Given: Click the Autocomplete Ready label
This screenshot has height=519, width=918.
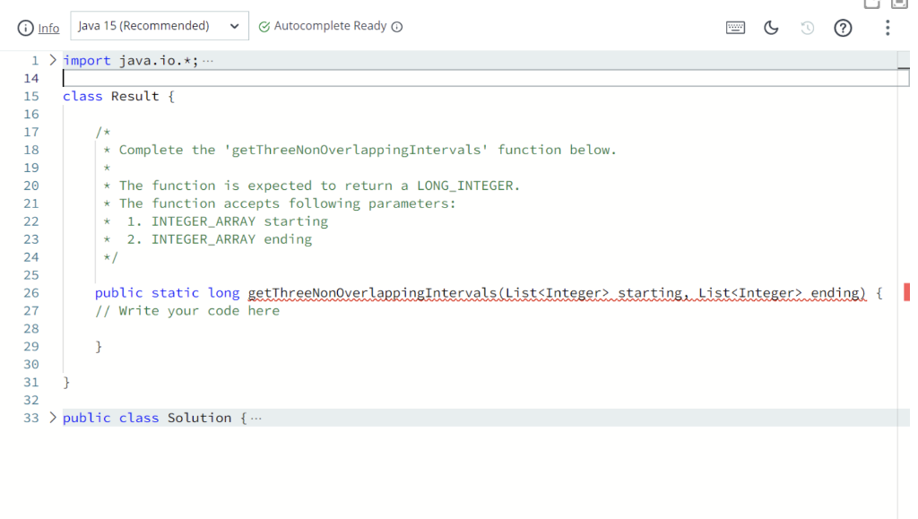Looking at the screenshot, I should point(330,26).
